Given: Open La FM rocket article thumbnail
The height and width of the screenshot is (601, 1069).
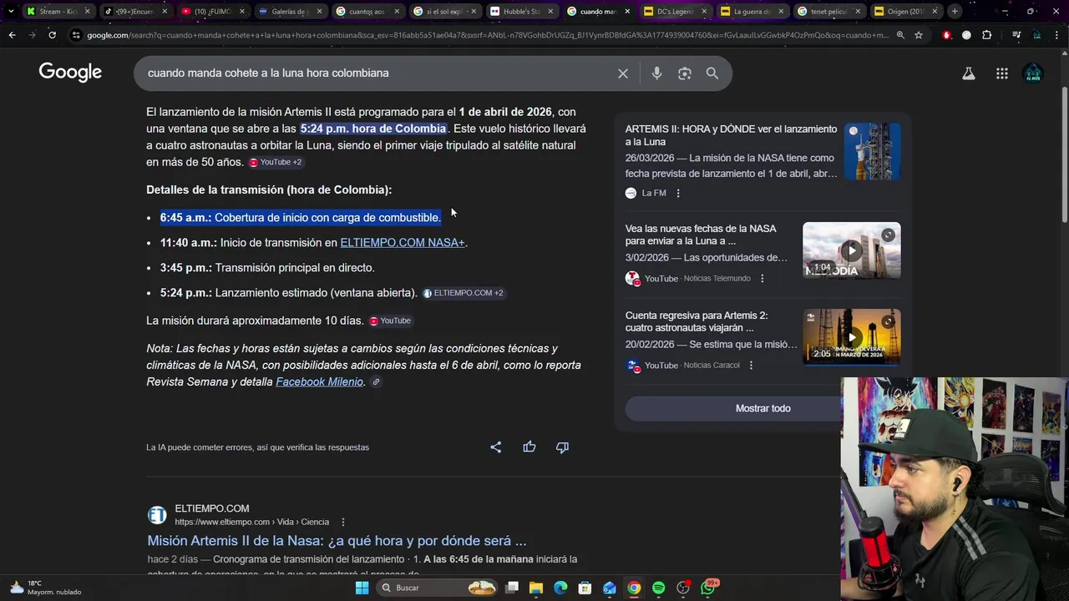Looking at the screenshot, I should (x=872, y=151).
